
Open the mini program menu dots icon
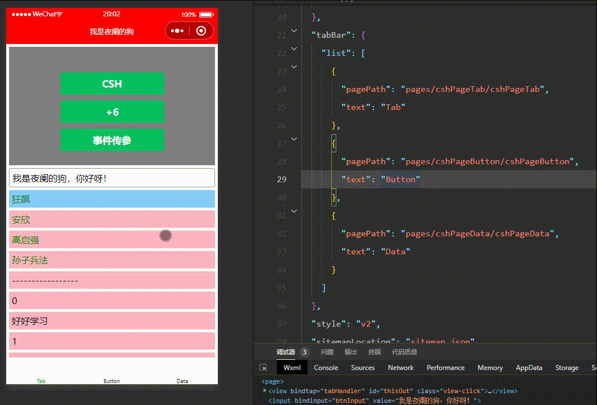(x=177, y=31)
